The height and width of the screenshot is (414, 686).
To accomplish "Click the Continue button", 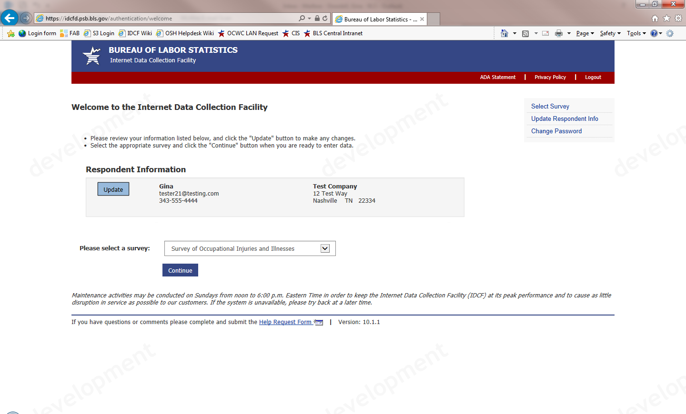I will tap(180, 270).
